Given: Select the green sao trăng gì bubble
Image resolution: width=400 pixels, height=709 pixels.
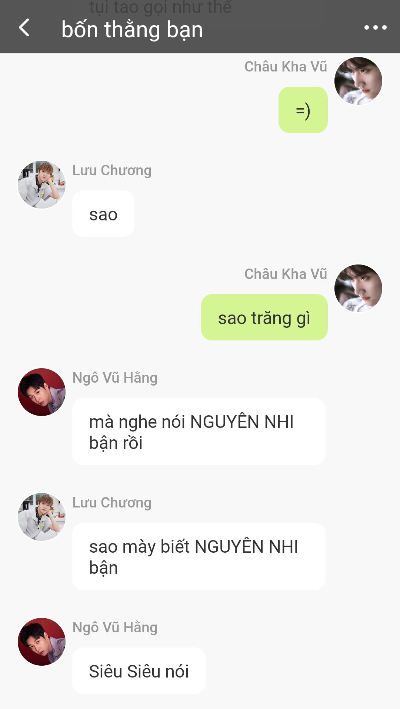Looking at the screenshot, I should [264, 317].
